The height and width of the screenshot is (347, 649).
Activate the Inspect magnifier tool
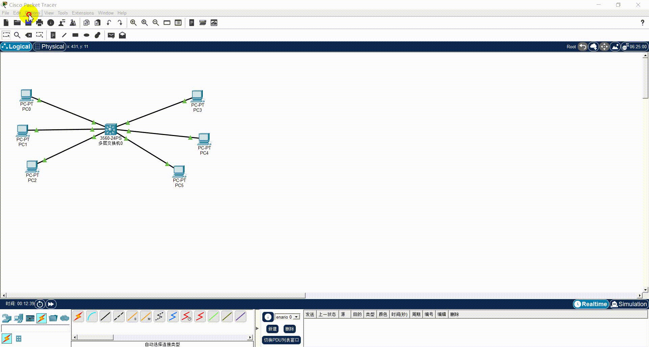click(x=17, y=35)
